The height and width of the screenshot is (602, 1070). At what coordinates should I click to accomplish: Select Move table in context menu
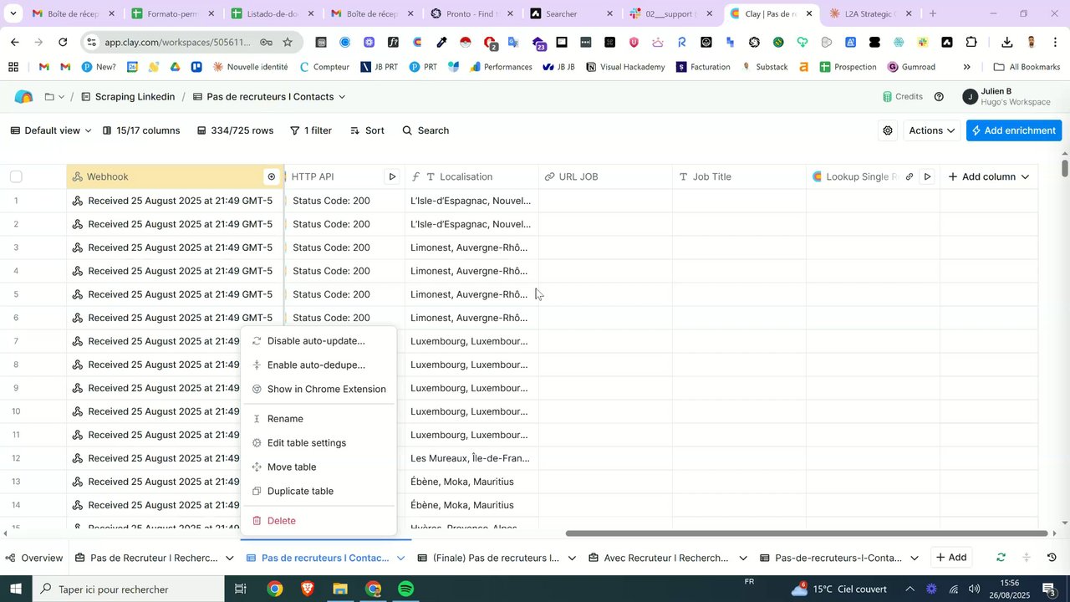(318, 467)
